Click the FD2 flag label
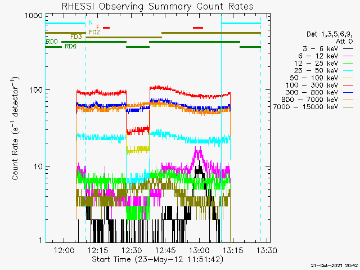 pyautogui.click(x=94, y=32)
